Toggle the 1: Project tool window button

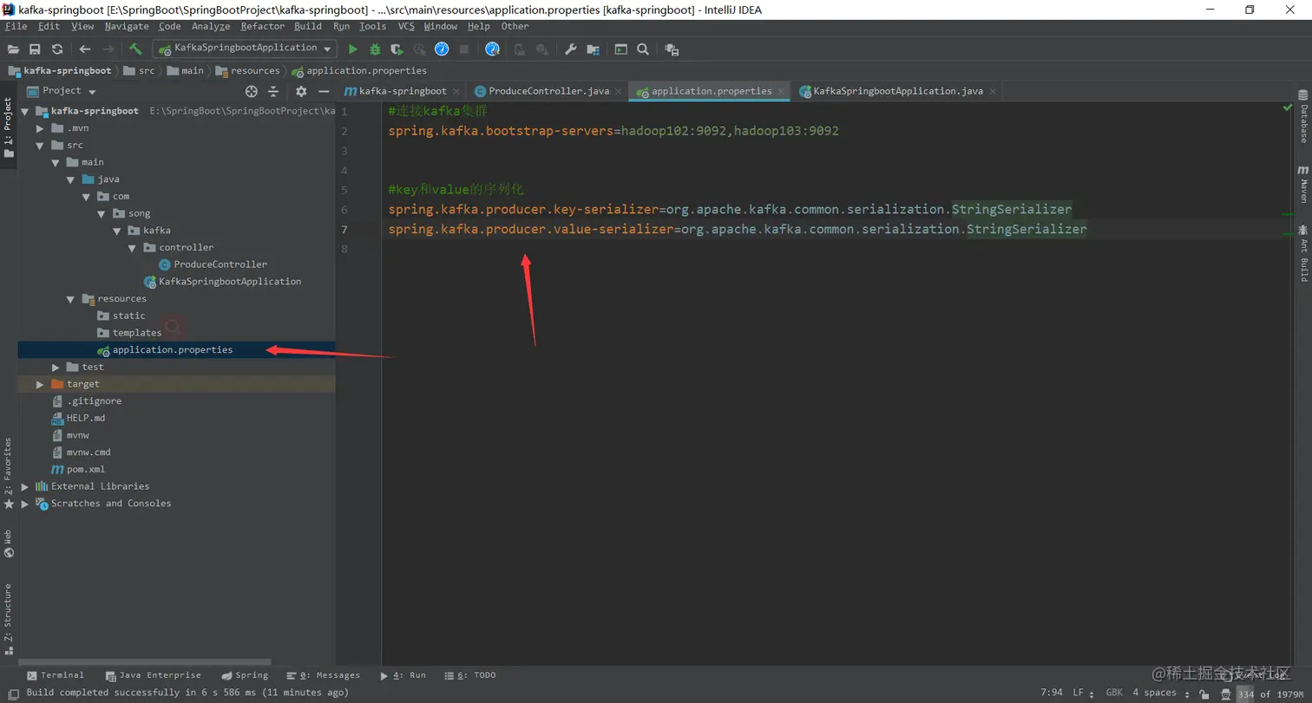point(9,127)
